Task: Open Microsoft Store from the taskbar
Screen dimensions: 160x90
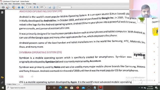Action: click(72, 88)
